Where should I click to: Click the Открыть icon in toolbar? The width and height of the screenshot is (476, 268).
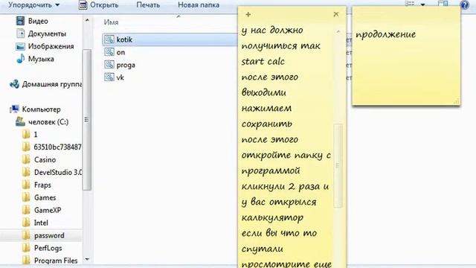(83, 5)
